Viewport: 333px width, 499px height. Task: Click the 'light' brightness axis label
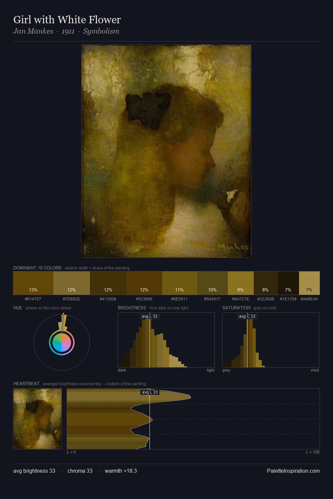point(210,370)
